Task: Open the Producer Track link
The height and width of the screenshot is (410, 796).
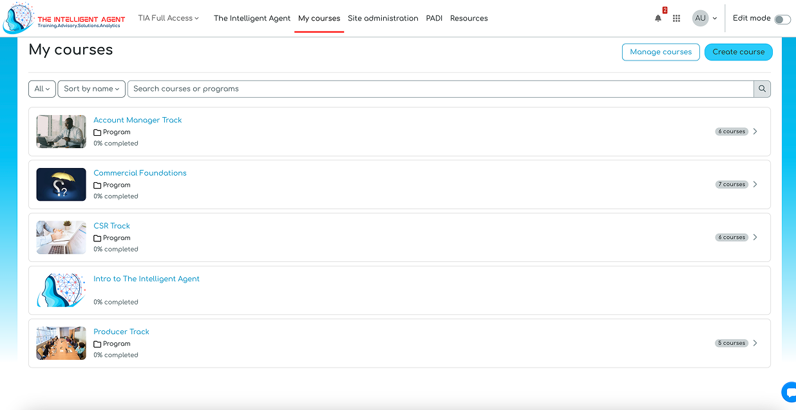Action: pos(121,331)
